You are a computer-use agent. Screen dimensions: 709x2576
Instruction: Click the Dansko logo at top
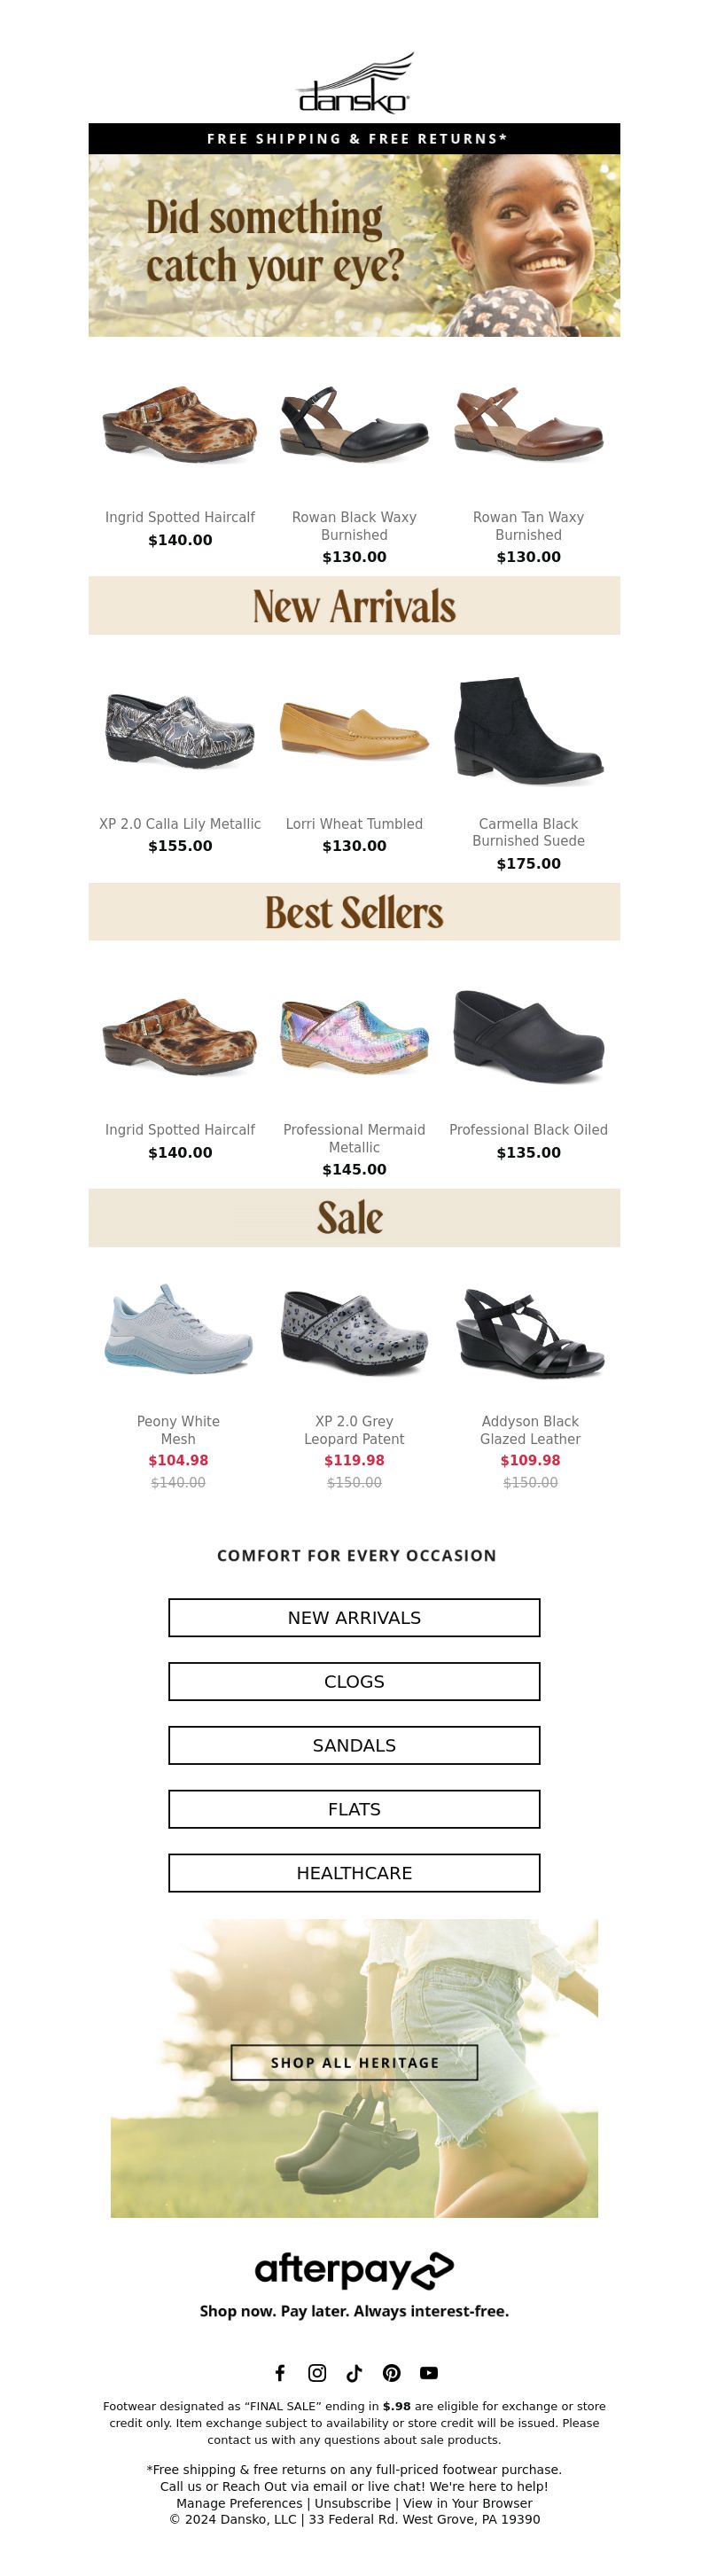click(x=354, y=85)
